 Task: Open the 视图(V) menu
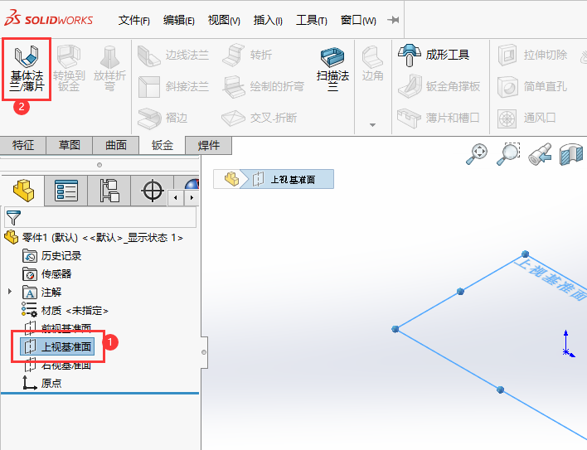(x=224, y=20)
